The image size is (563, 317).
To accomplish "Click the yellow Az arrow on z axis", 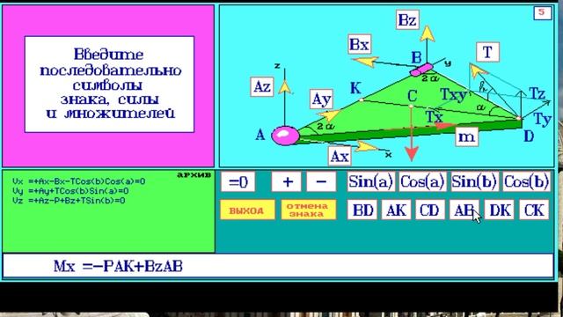I will point(285,87).
